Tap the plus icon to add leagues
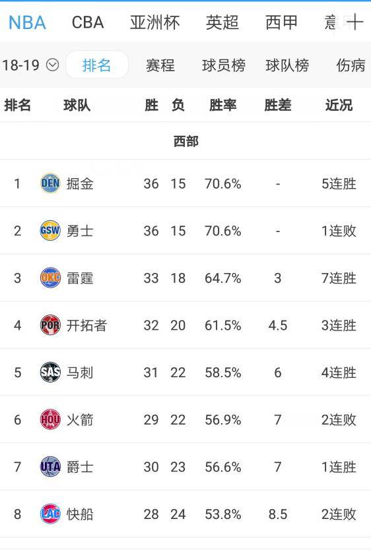 coord(354,22)
